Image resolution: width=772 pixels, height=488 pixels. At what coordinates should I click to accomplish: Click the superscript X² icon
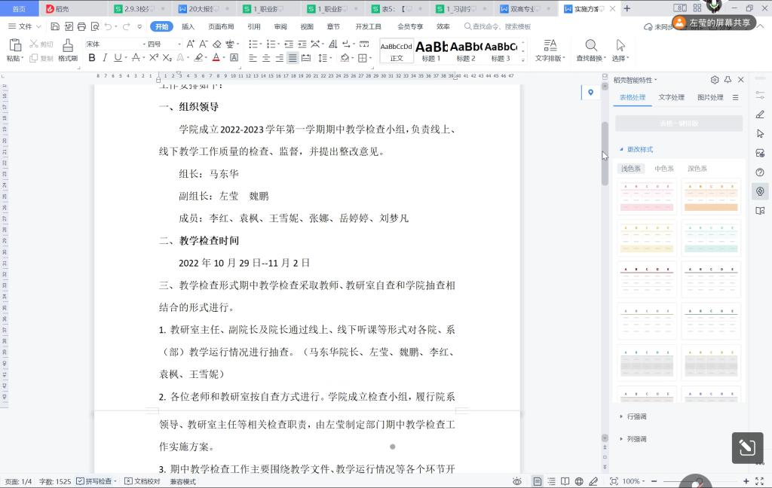pyautogui.click(x=152, y=58)
